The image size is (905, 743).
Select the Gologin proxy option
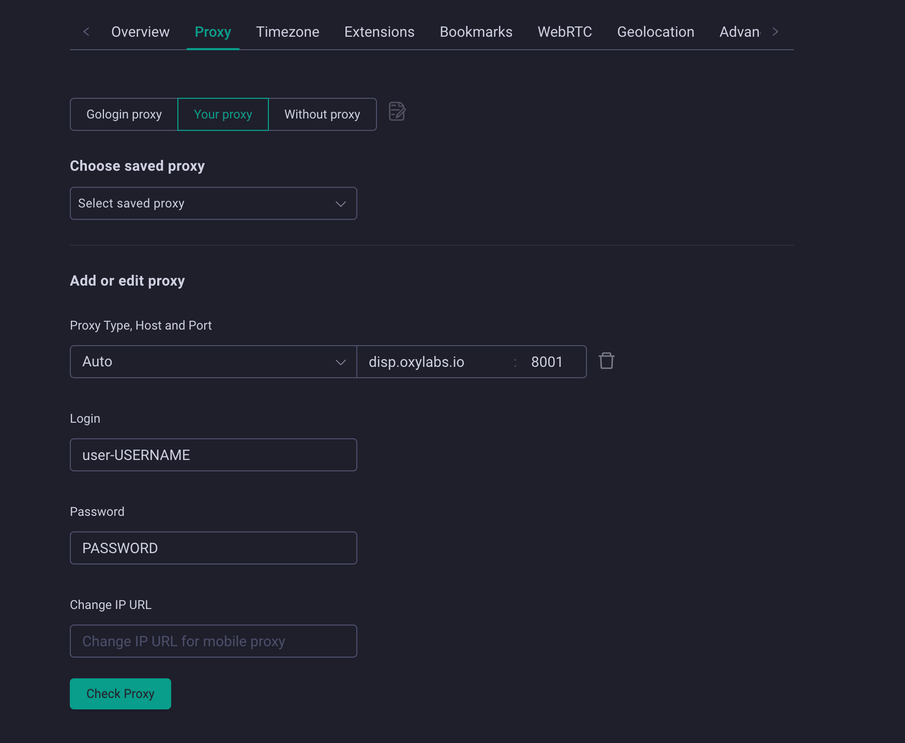tap(124, 114)
